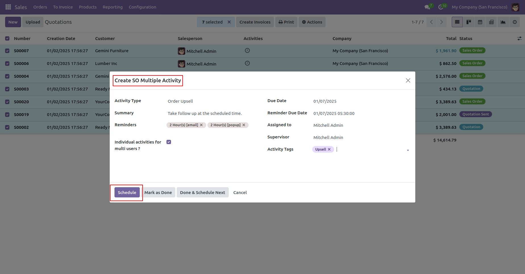Open company switcher My Company (San Francisco)
The image size is (525, 274).
click(479, 7)
